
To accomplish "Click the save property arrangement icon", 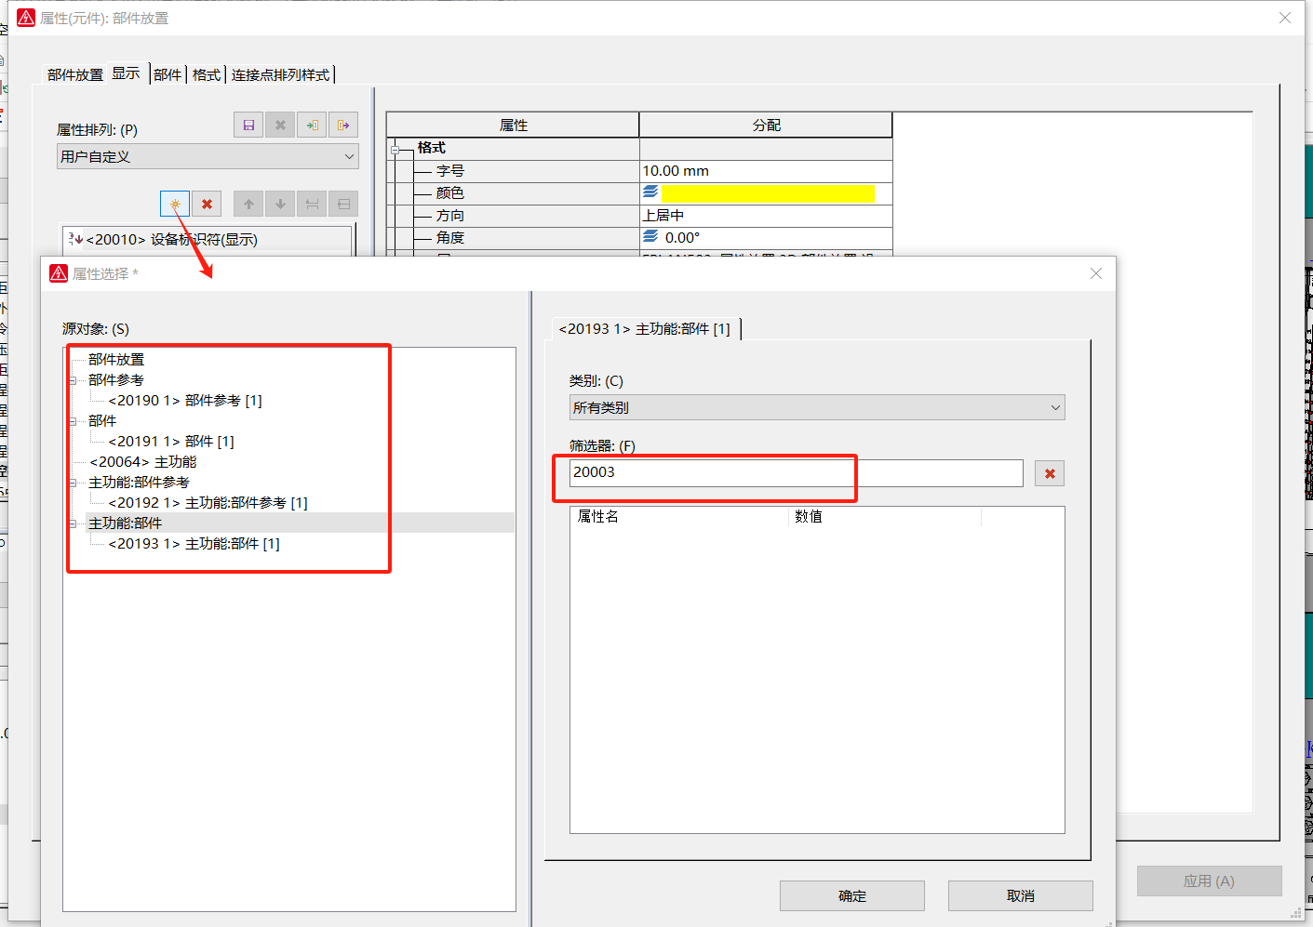I will [x=248, y=125].
